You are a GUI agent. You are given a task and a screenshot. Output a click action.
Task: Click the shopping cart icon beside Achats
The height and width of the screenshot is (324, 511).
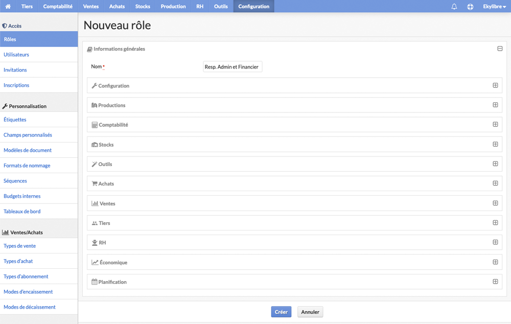coord(95,183)
